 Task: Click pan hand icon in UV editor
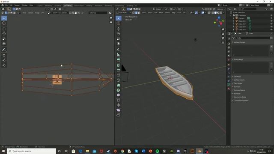(111, 22)
